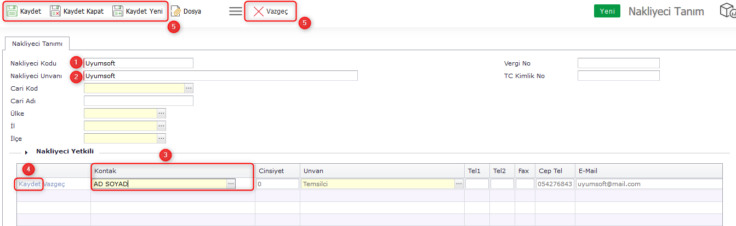Click the Vazgeç link in grid row

(54, 184)
